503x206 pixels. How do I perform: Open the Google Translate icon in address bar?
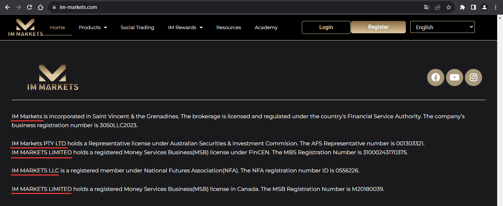tap(427, 7)
